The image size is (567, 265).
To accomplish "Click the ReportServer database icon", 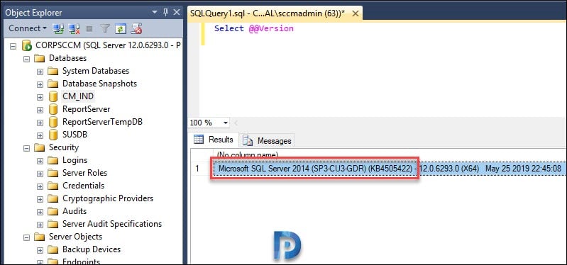I will click(x=53, y=109).
